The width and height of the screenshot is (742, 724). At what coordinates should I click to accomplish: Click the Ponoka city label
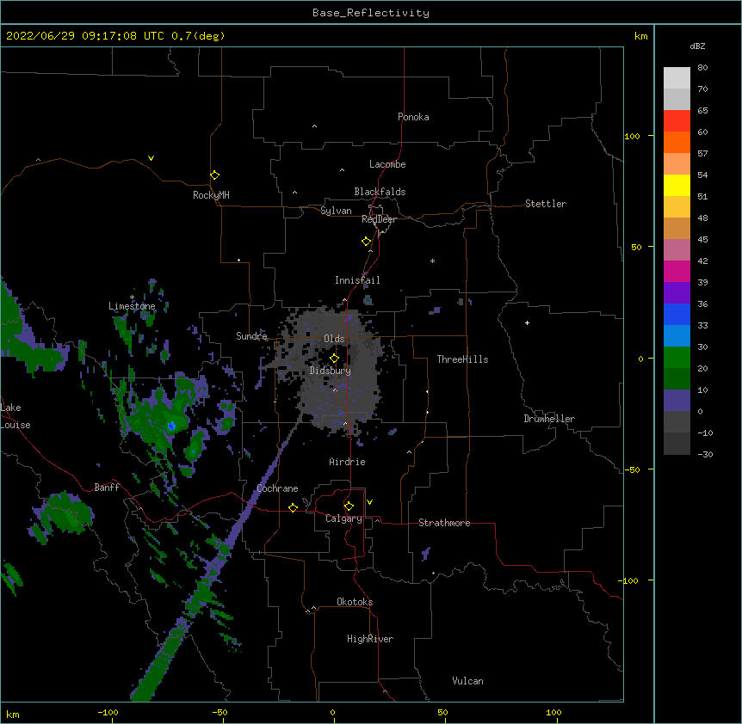point(413,117)
